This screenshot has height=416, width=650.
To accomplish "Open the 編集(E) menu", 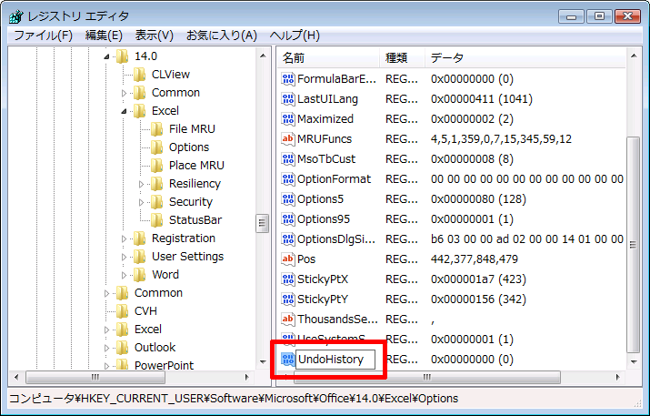I will click(104, 36).
